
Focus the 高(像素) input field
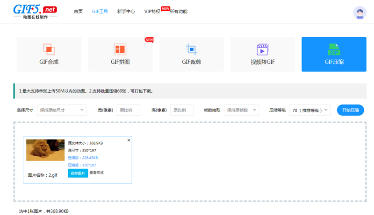tap(182, 110)
